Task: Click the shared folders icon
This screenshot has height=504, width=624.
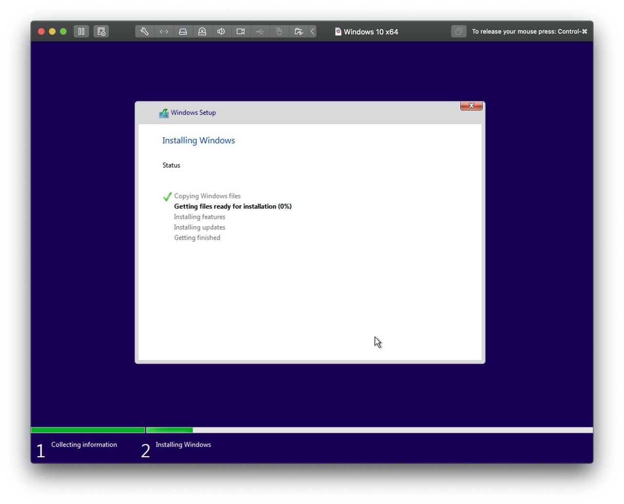Action: (x=298, y=32)
